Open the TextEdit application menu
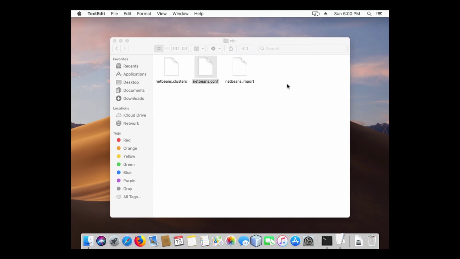The height and width of the screenshot is (259, 460). pos(96,14)
